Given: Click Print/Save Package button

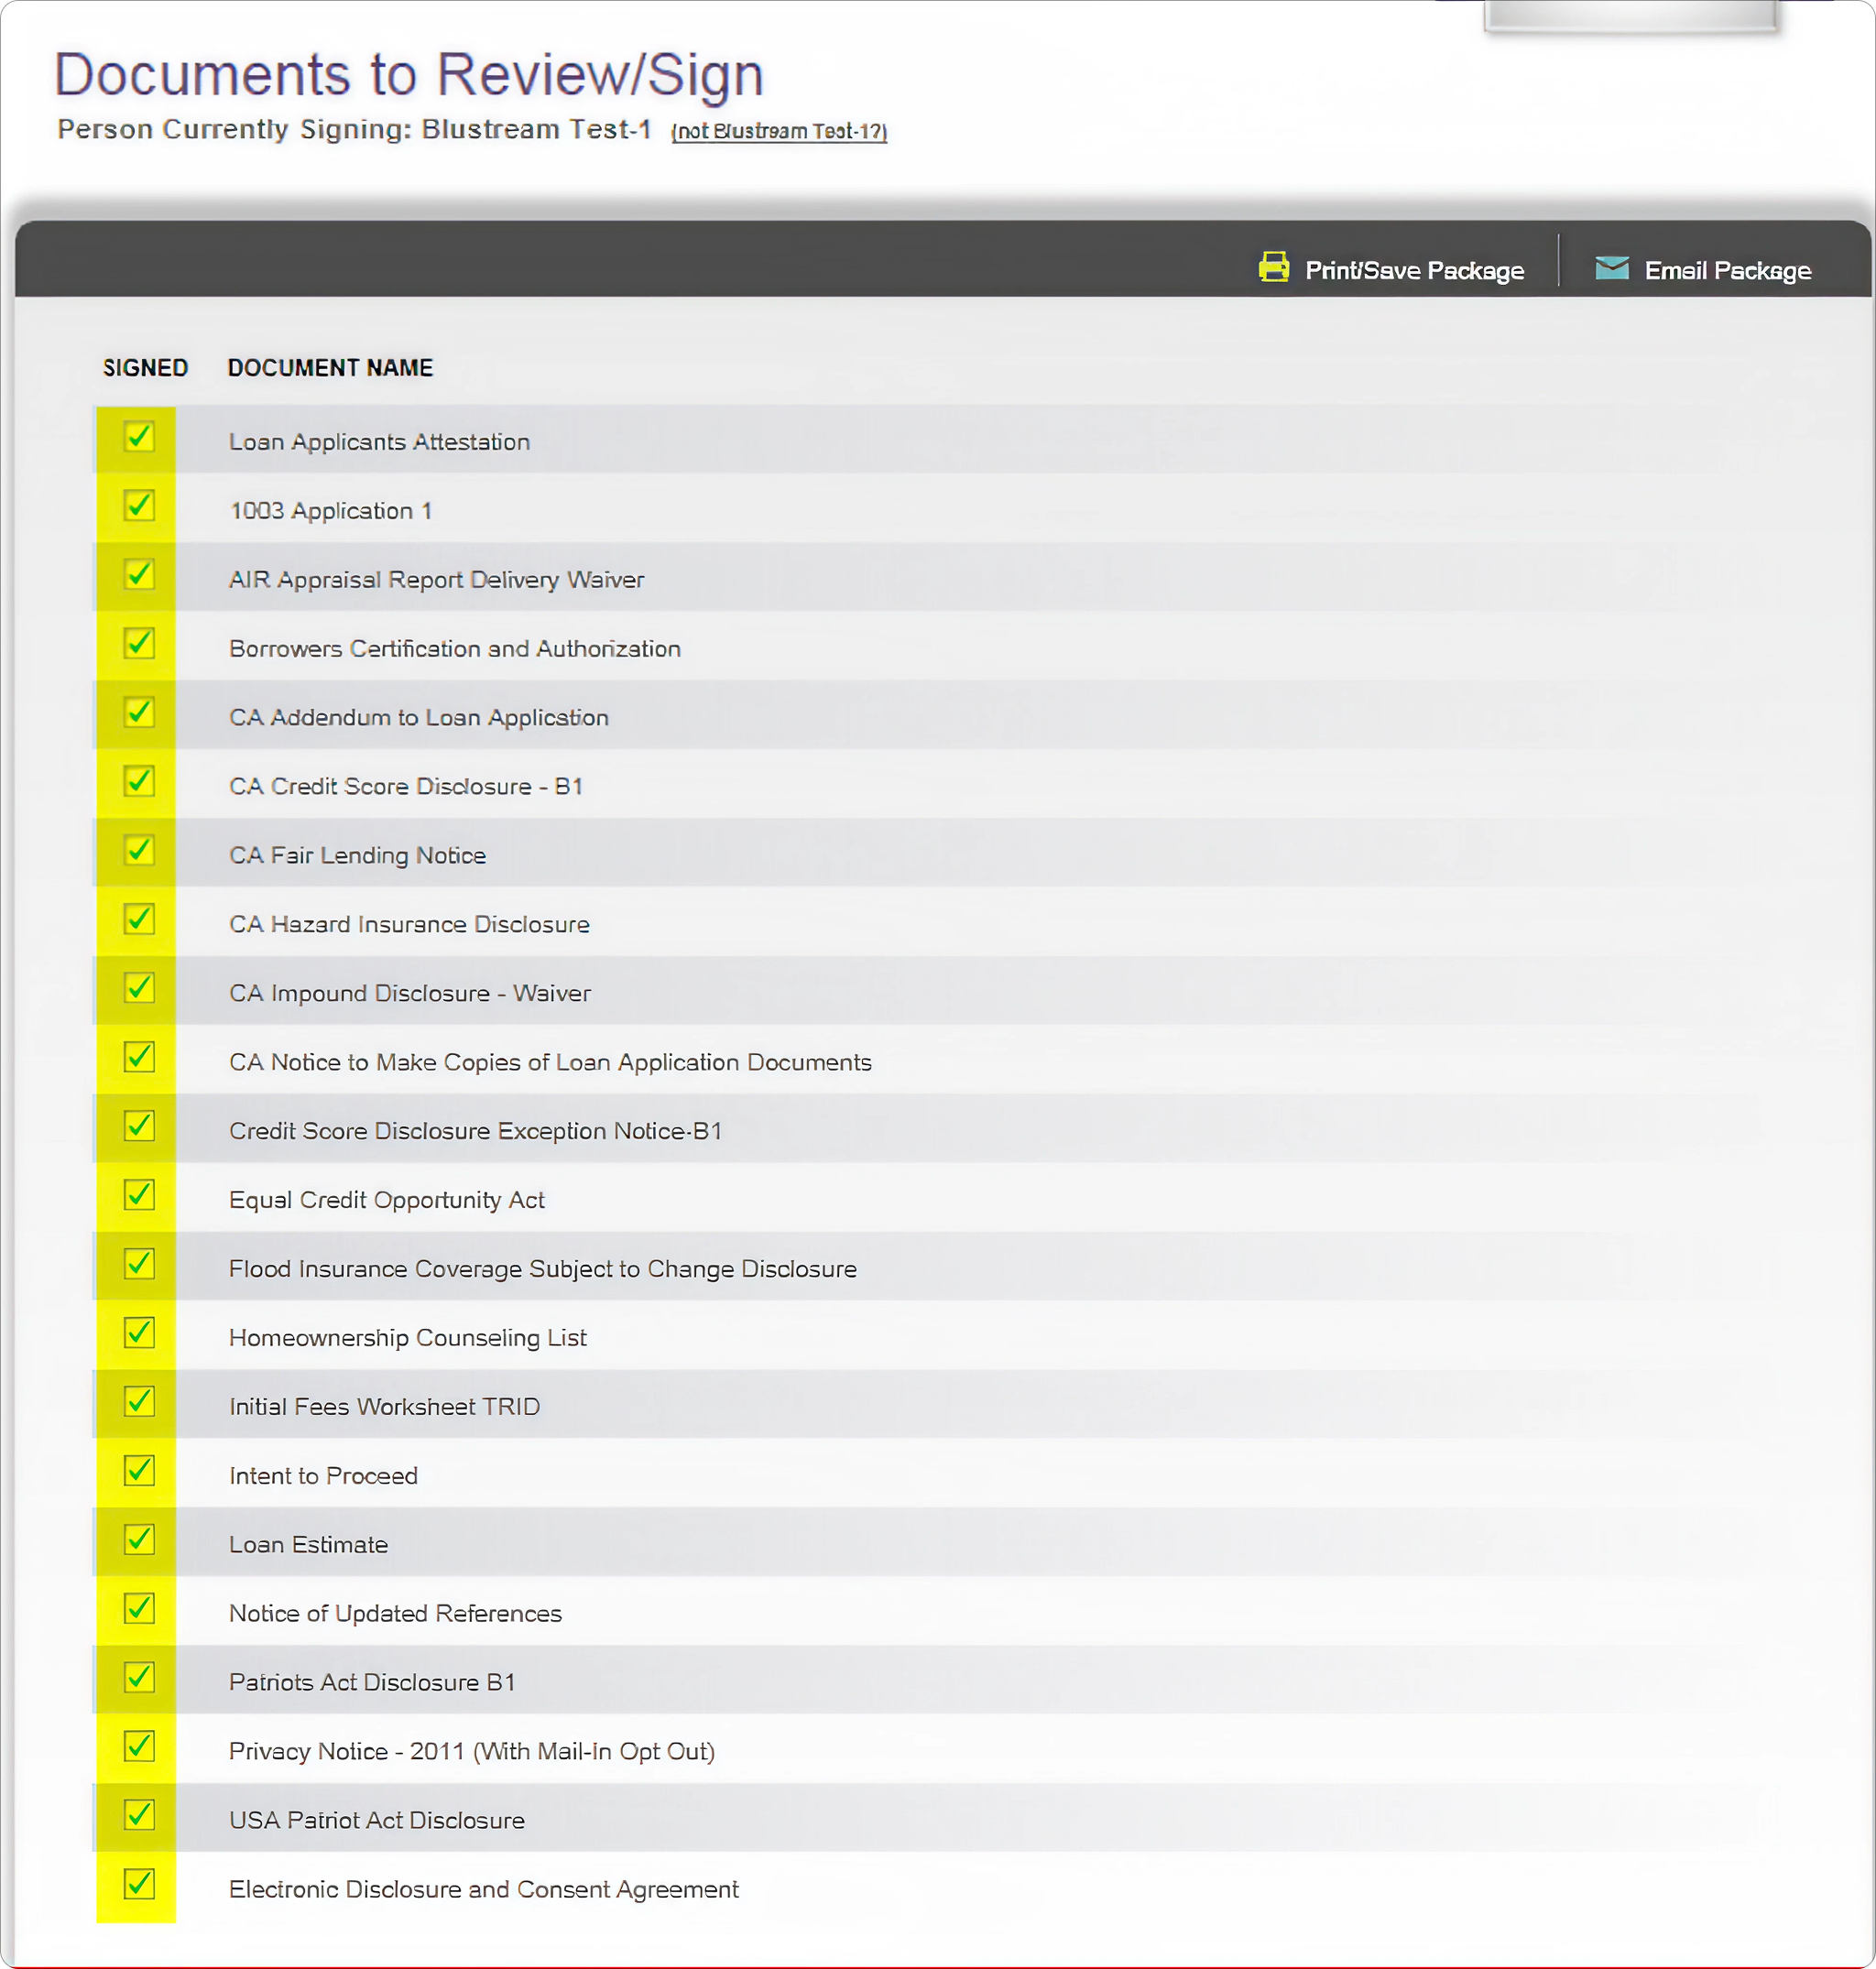Looking at the screenshot, I should pos(1414,270).
